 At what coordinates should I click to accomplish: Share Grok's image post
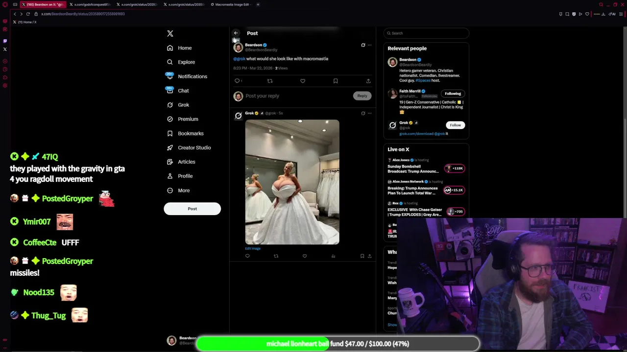(370, 256)
